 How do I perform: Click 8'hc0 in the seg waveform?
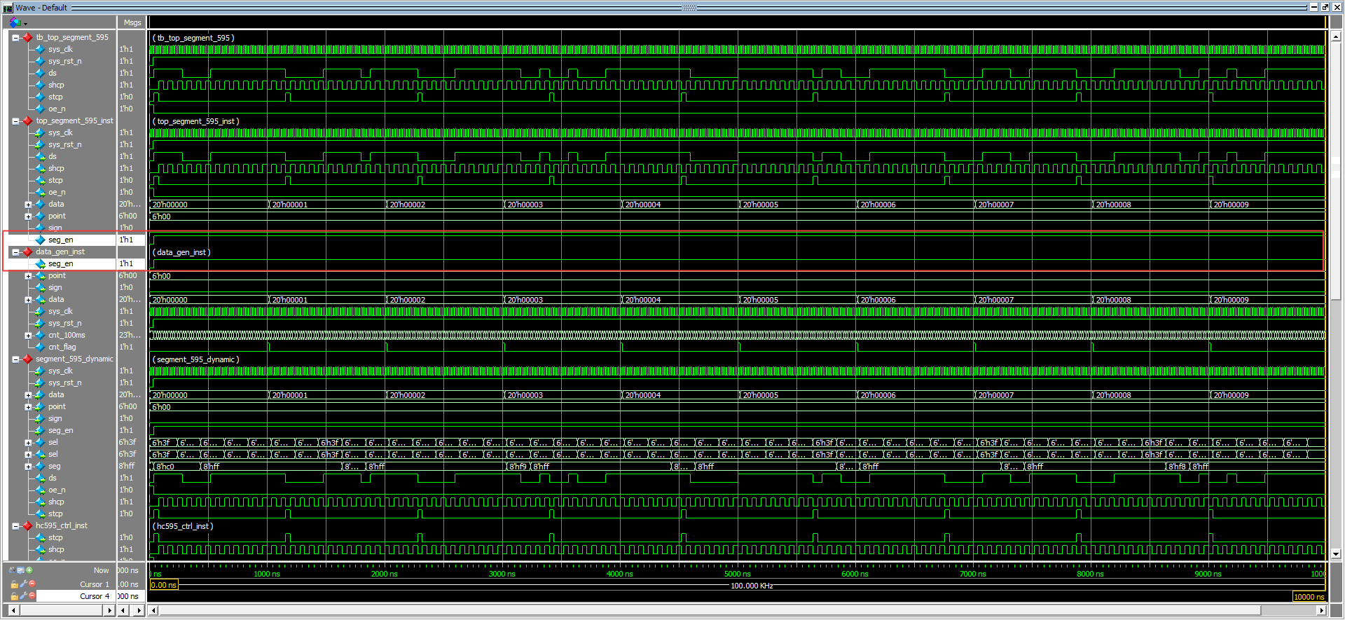point(165,467)
